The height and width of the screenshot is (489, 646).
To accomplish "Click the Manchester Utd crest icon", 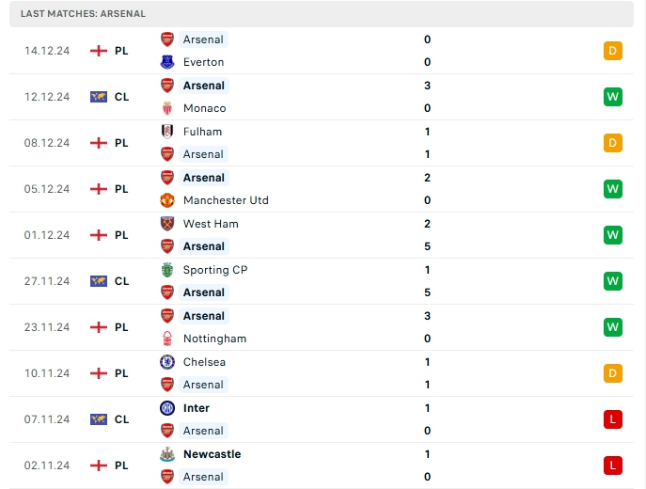I will tap(167, 200).
